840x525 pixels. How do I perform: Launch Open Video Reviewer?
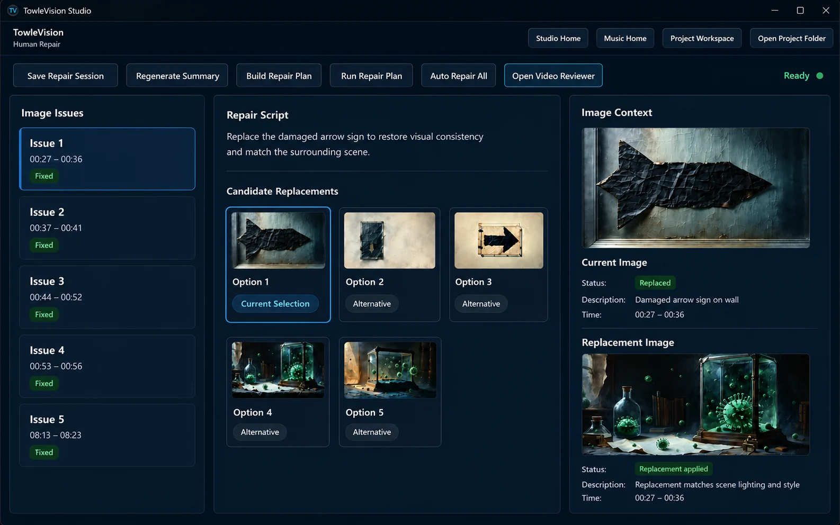553,76
